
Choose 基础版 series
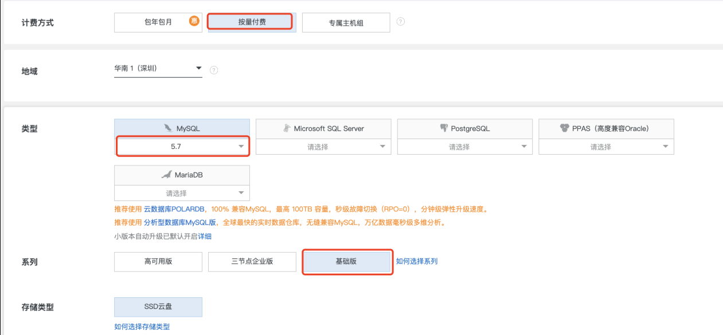(346, 261)
